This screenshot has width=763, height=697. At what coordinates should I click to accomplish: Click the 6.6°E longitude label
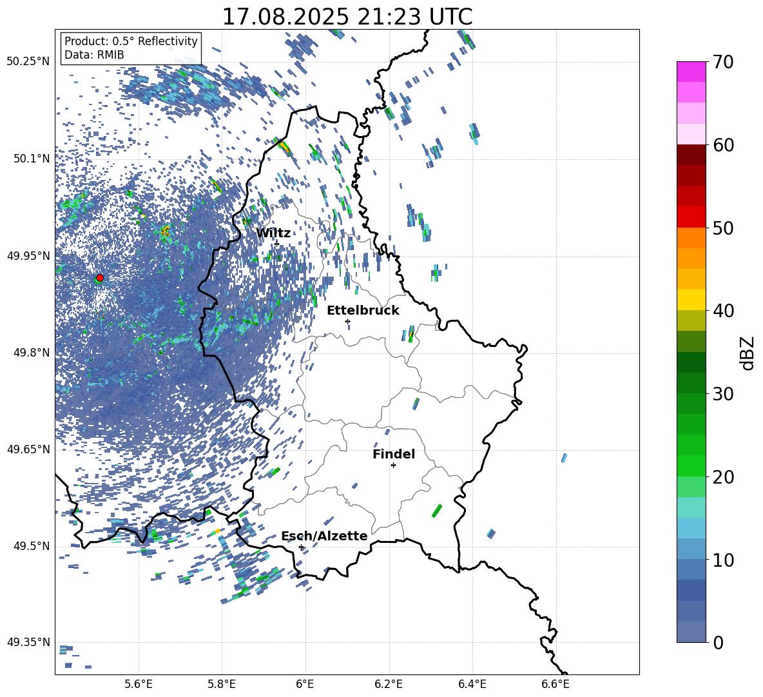point(555,684)
